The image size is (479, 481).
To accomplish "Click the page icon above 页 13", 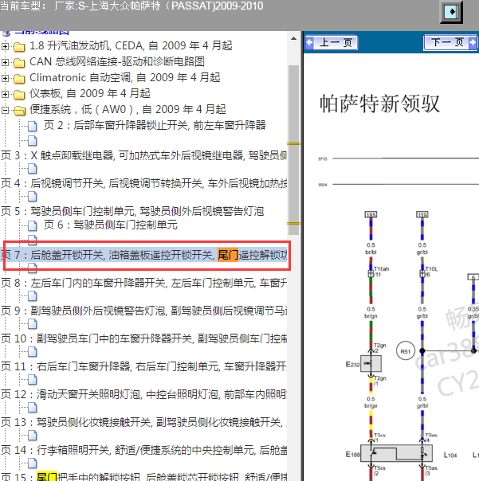I will [32, 408].
